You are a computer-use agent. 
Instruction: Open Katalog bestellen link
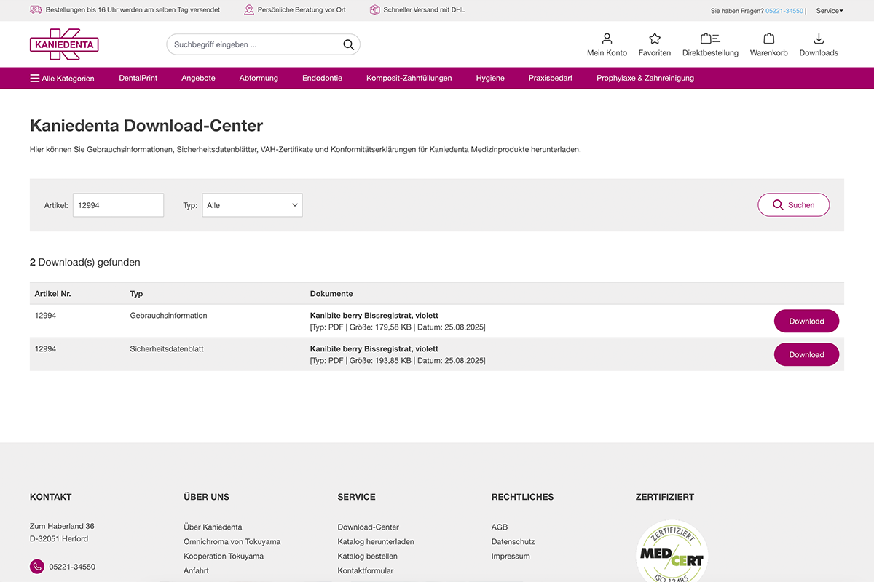coord(367,556)
